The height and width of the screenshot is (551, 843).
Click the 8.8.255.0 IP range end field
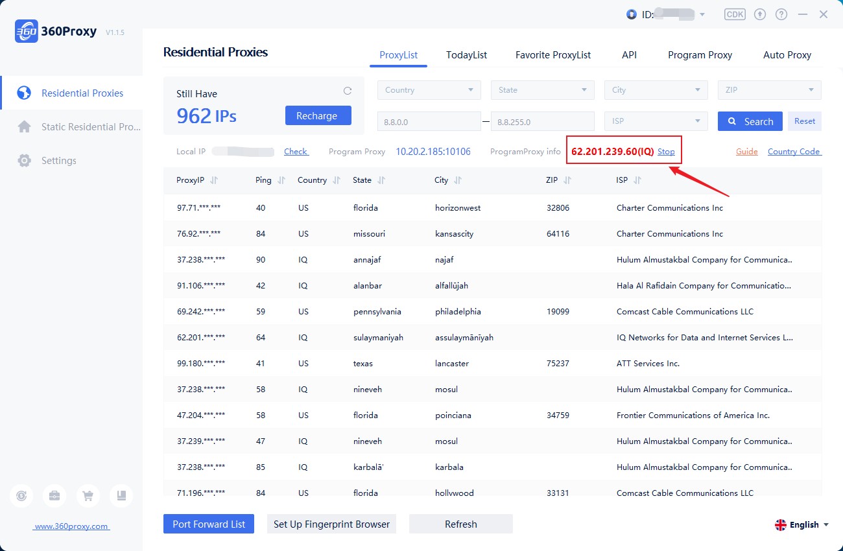[x=543, y=121]
